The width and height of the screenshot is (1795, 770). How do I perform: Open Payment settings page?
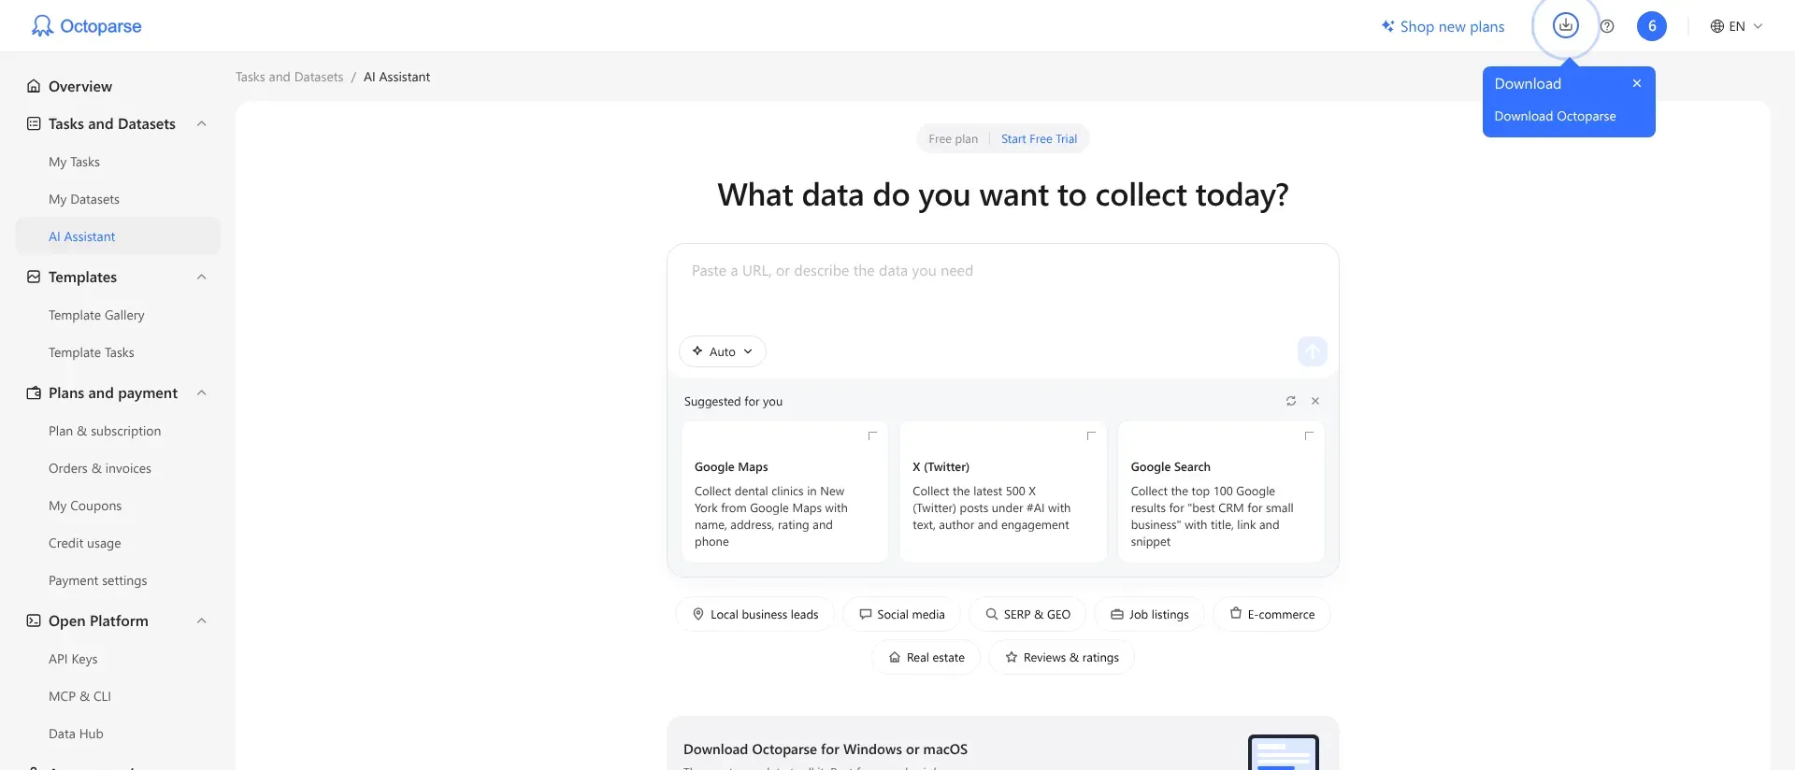tap(118, 580)
